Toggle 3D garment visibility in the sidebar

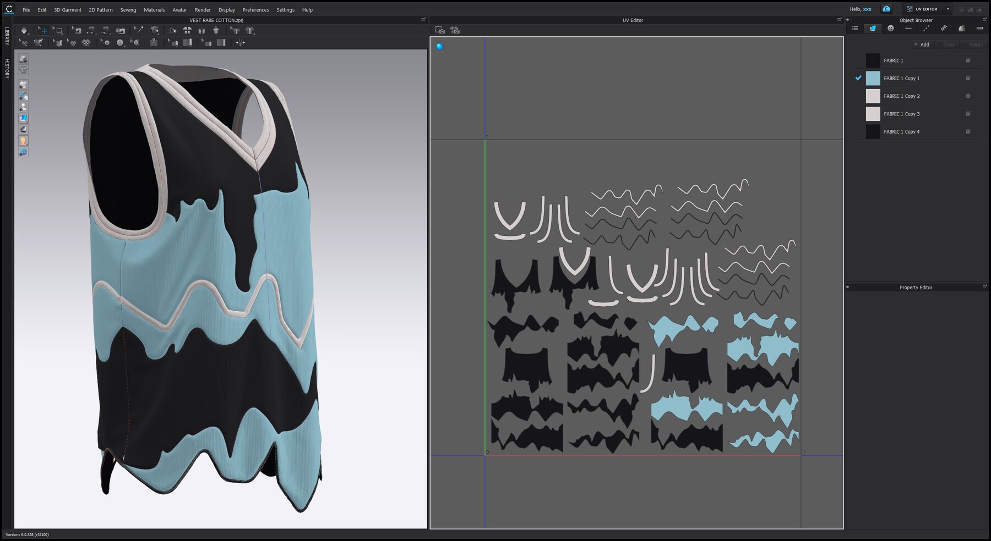click(x=23, y=84)
